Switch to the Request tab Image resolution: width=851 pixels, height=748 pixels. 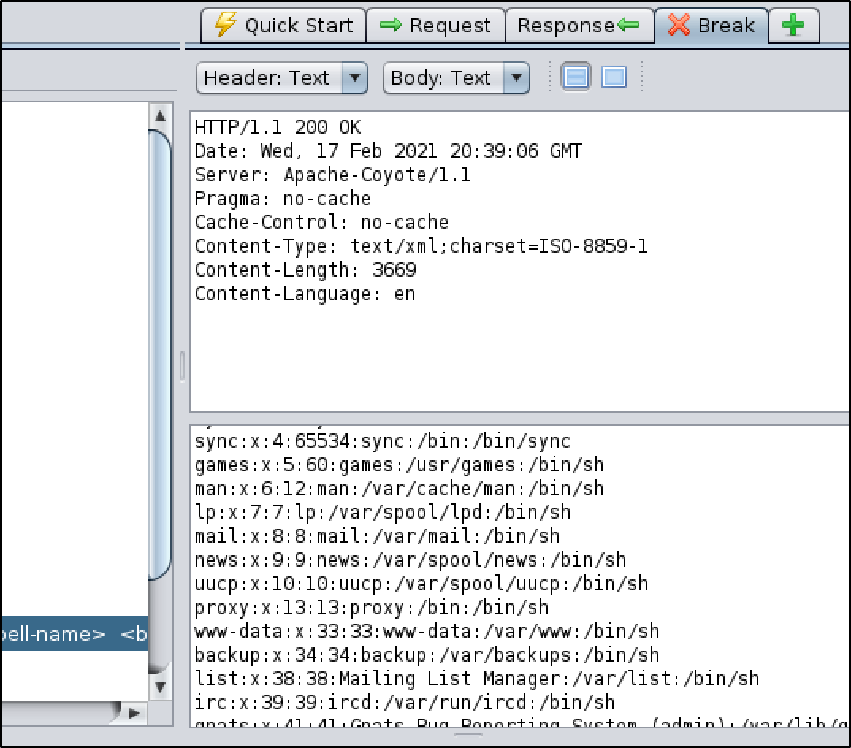(435, 25)
